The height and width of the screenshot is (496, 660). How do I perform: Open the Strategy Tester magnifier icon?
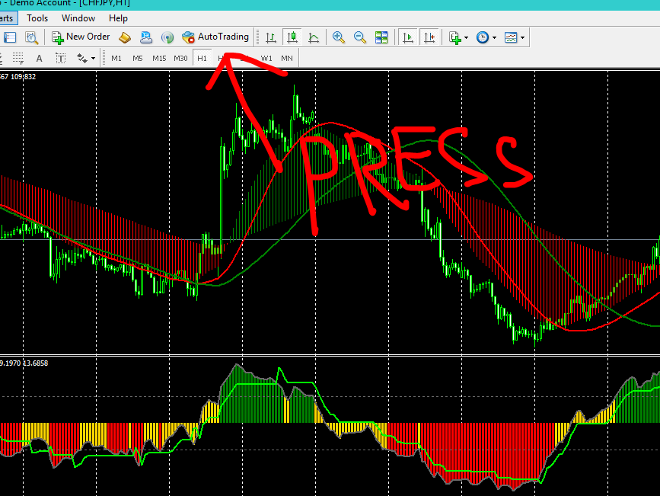(31, 37)
